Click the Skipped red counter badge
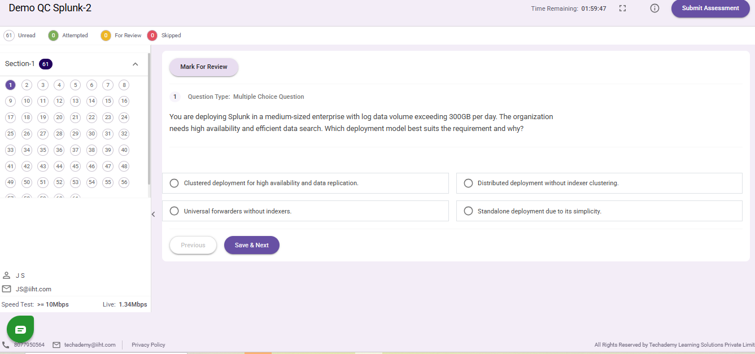This screenshot has height=354, width=755. (152, 36)
